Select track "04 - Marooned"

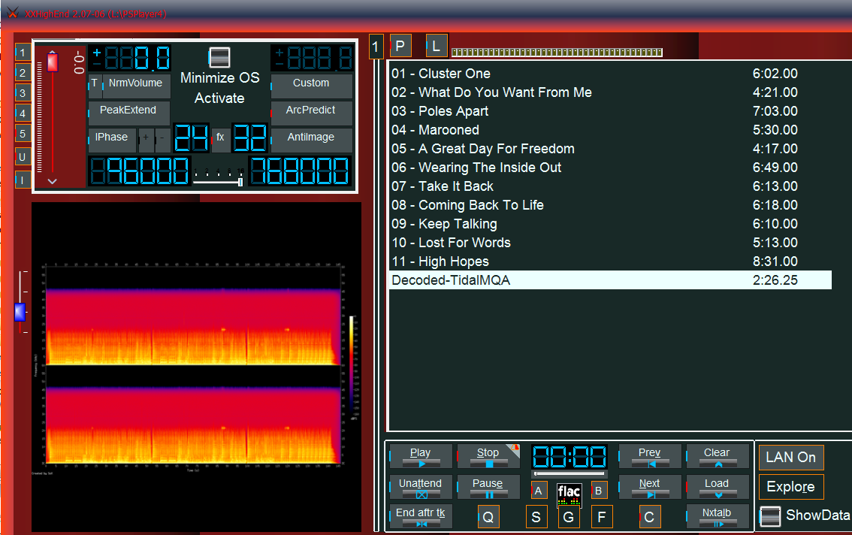[610, 130]
